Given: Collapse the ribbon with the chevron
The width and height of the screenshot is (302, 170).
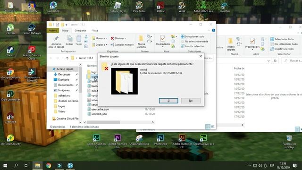Looking at the screenshot, I should (209, 30).
